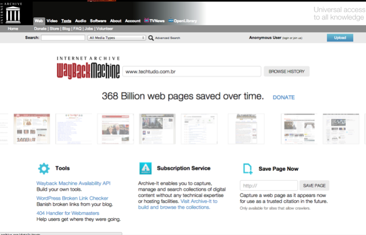Click the SAVE PAGE button
The image size is (366, 235).
314,186
